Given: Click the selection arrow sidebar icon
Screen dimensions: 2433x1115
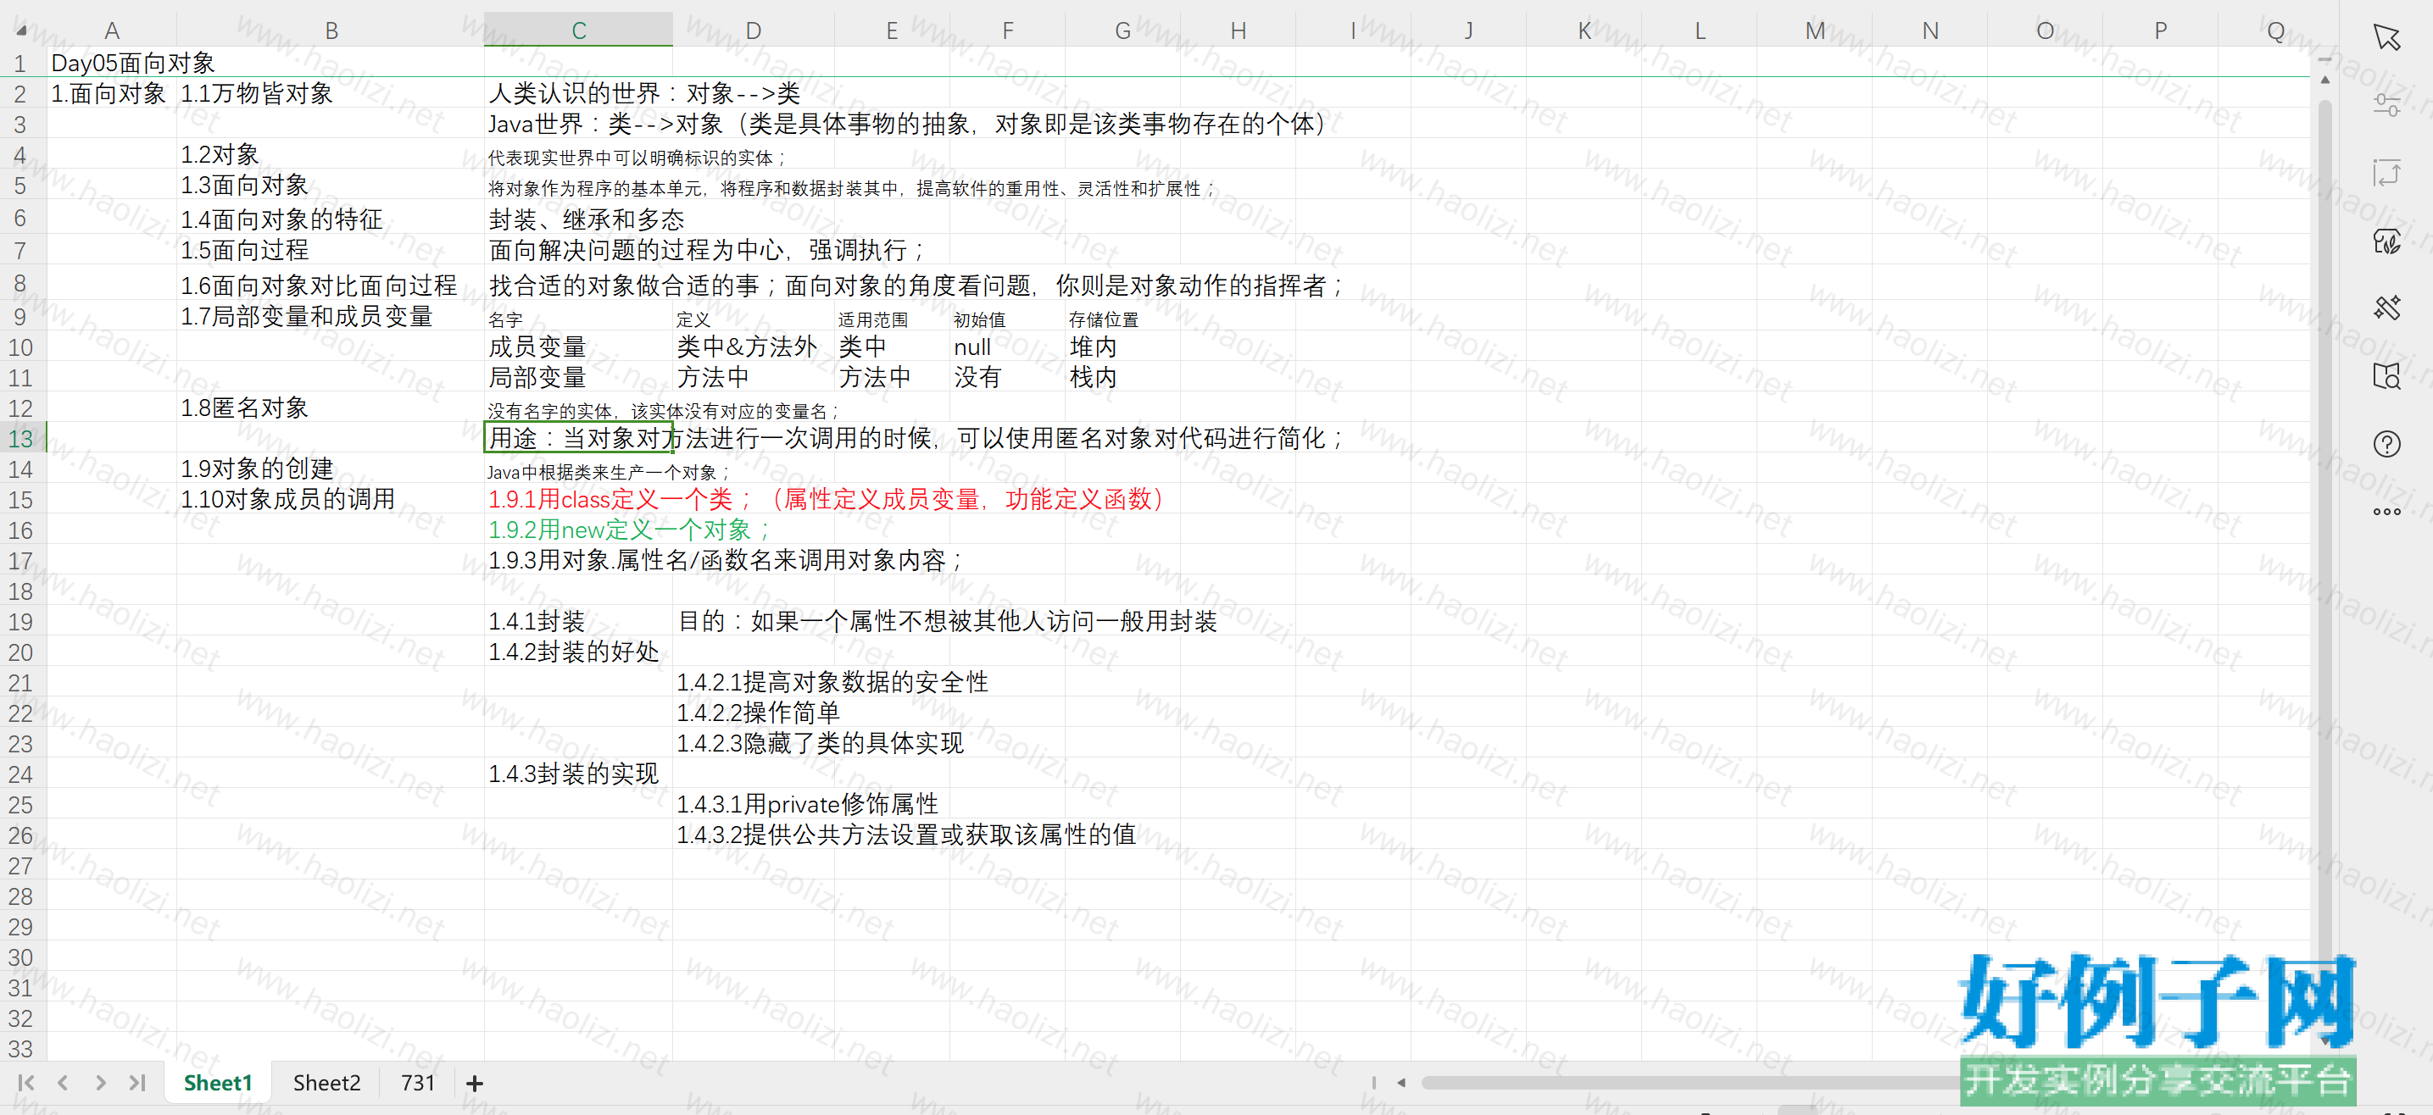Looking at the screenshot, I should point(2386,36).
